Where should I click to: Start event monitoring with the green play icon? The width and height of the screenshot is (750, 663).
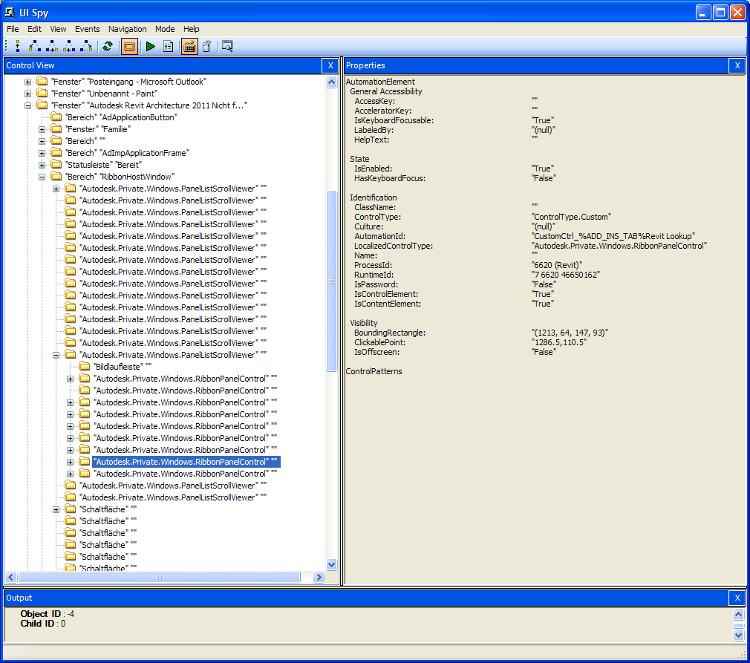point(150,46)
